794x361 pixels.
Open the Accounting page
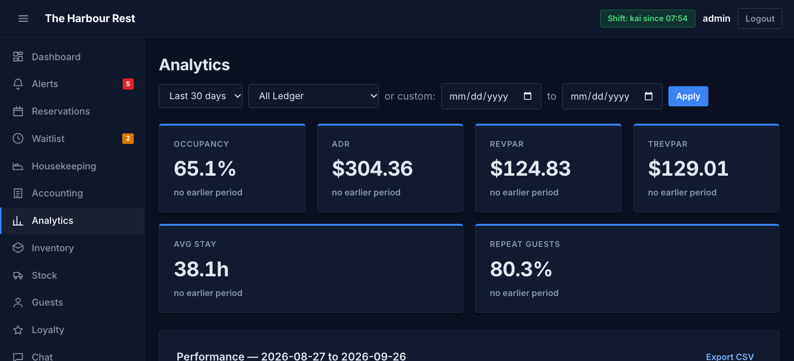point(72,193)
